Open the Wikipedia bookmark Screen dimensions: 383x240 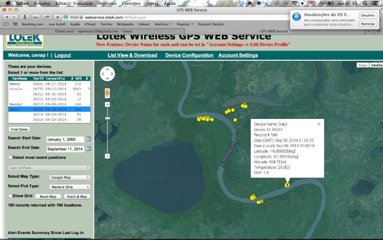coord(125,24)
